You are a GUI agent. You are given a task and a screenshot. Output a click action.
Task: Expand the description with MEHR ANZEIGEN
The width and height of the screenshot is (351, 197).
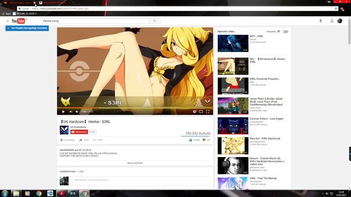pos(135,163)
